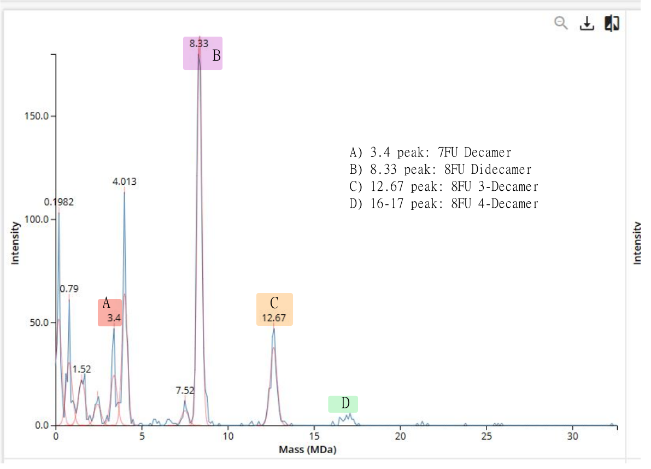
Task: Click the 0.0 intensity tick label
Action: [42, 425]
